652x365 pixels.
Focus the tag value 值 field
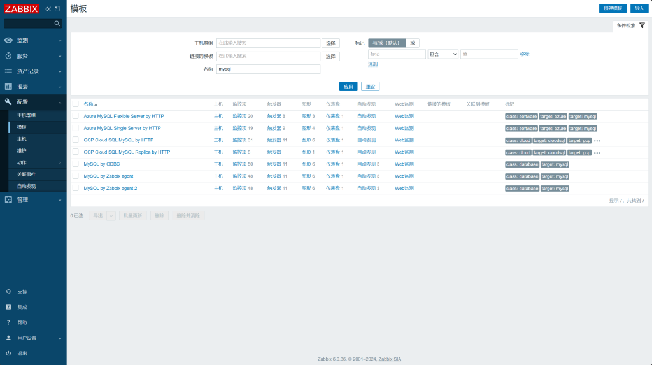[489, 54]
